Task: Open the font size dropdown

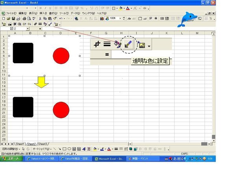Action: pyautogui.click(x=35, y=8)
